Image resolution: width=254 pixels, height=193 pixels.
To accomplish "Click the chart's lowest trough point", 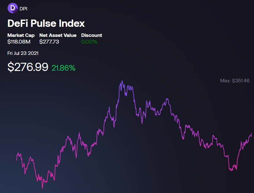I will point(43,188).
